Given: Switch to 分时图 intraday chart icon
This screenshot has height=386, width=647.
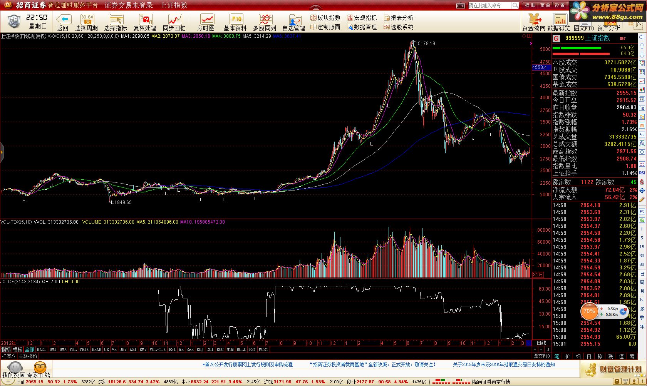Looking at the screenshot, I should coord(207,19).
